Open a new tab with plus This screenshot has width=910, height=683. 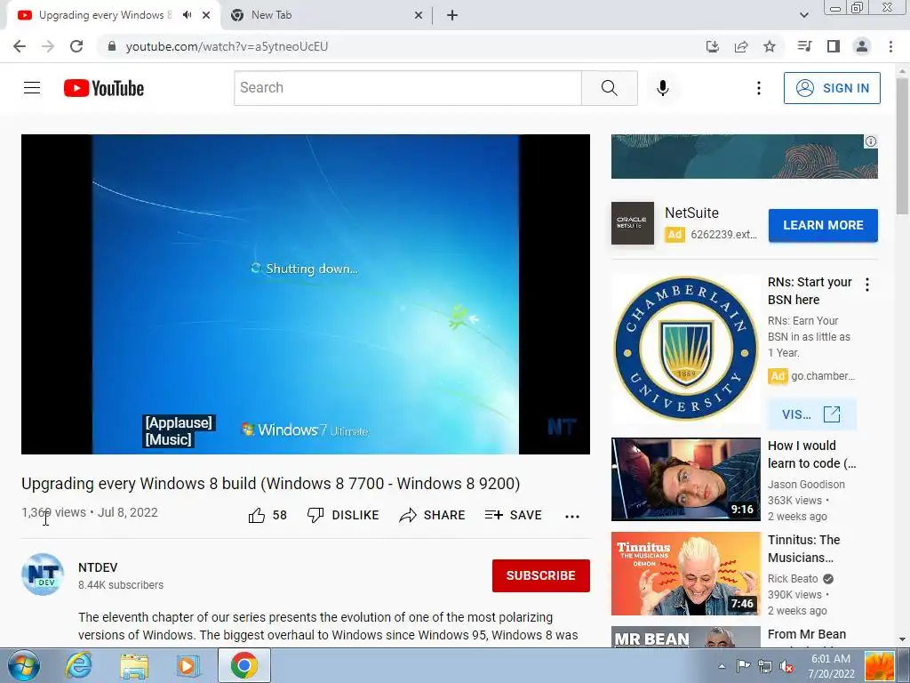[452, 15]
